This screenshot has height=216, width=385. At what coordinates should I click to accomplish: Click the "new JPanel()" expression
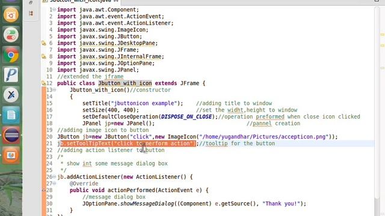pyautogui.click(x=133, y=124)
